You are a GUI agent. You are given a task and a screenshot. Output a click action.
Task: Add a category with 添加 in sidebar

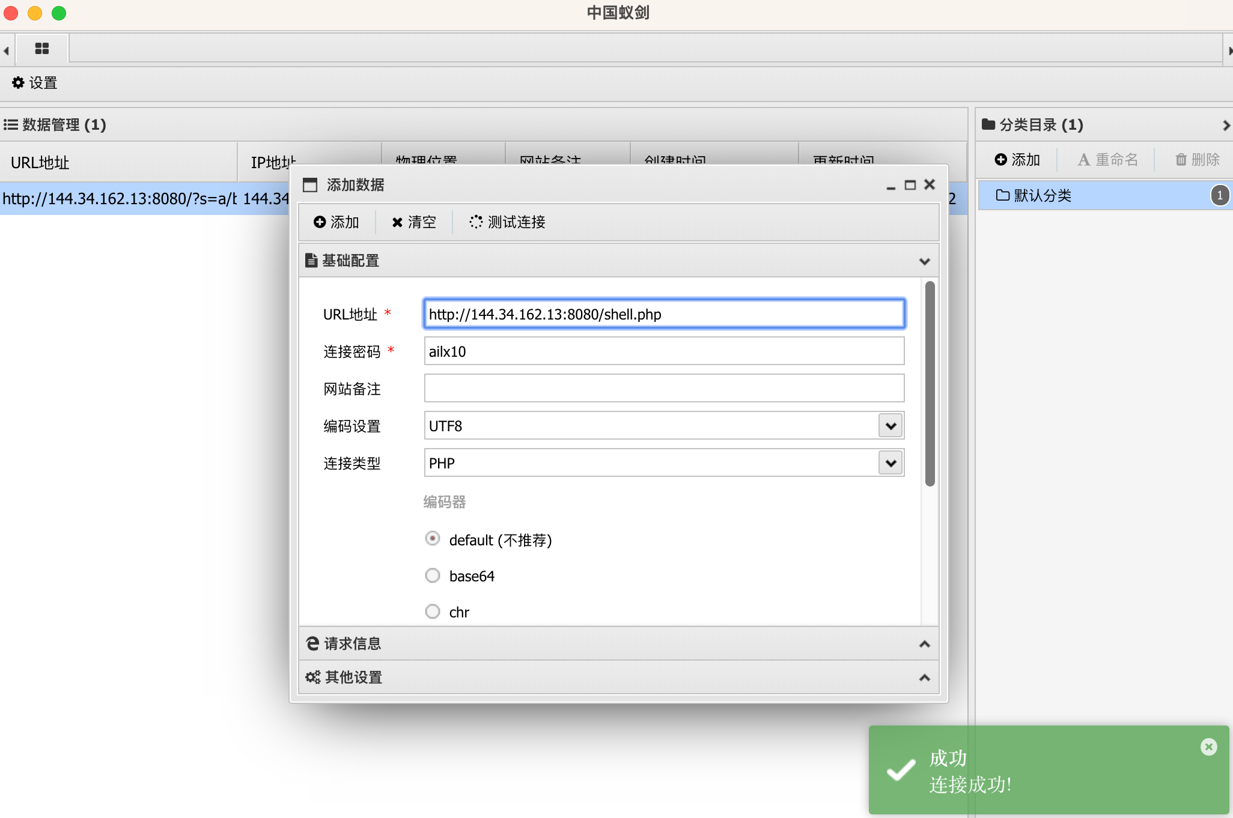pos(1017,160)
